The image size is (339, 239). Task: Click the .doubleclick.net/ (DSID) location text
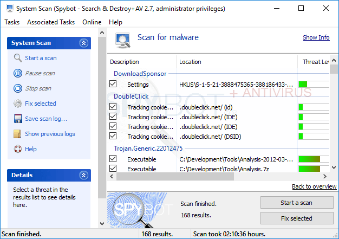click(210, 137)
